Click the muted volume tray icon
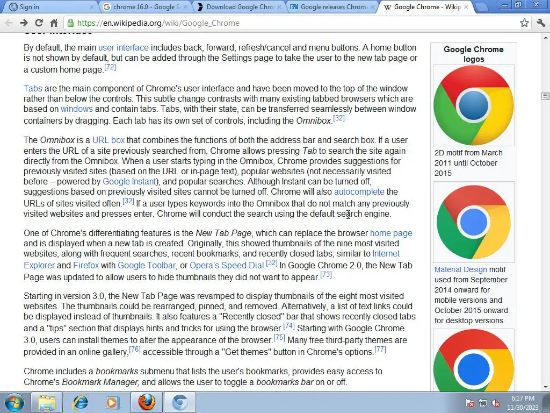 point(496,403)
